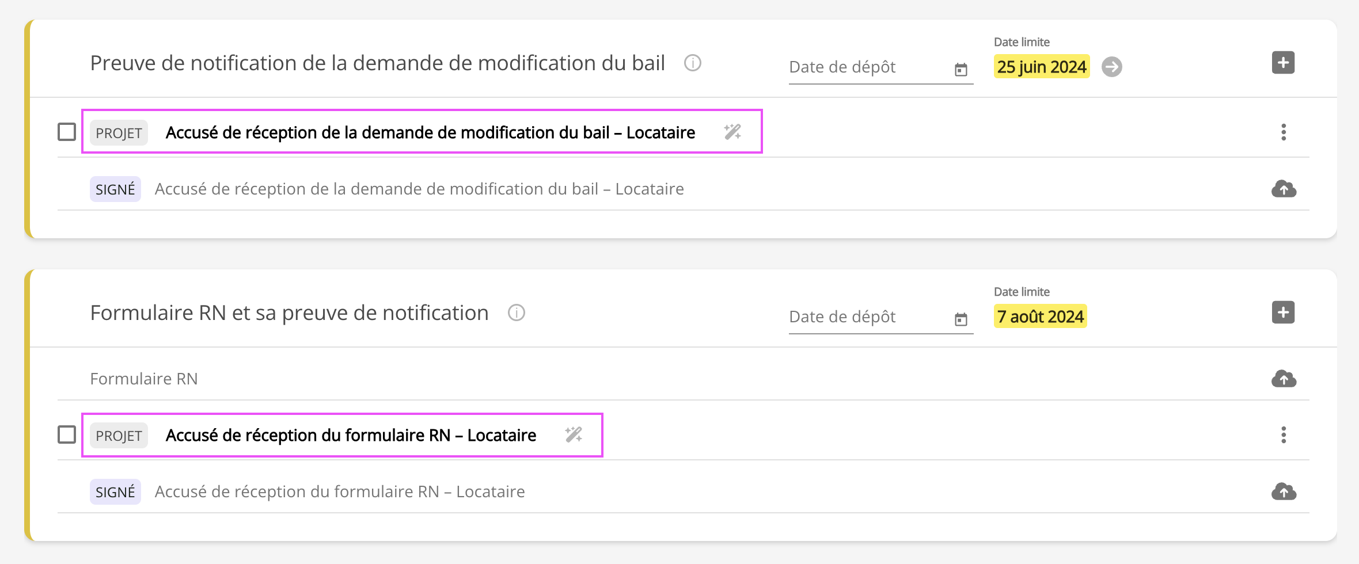Viewport: 1359px width, 564px height.
Task: Upload signed accusé du formulaire RN
Action: (1284, 491)
